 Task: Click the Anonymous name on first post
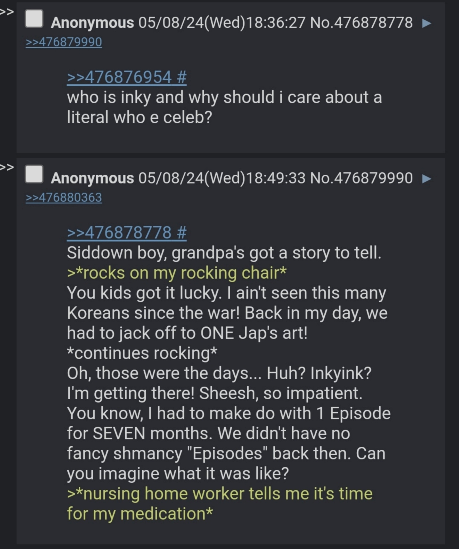(92, 23)
